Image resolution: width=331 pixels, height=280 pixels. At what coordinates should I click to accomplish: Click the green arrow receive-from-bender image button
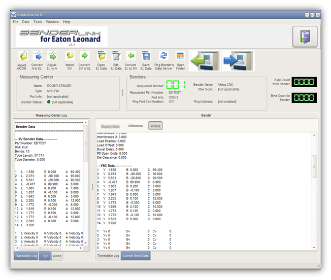[204, 60]
